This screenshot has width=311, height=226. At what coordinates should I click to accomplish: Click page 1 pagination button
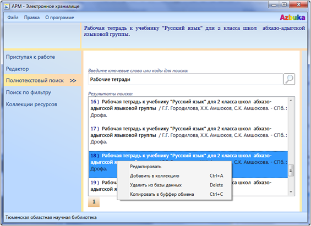(x=94, y=202)
